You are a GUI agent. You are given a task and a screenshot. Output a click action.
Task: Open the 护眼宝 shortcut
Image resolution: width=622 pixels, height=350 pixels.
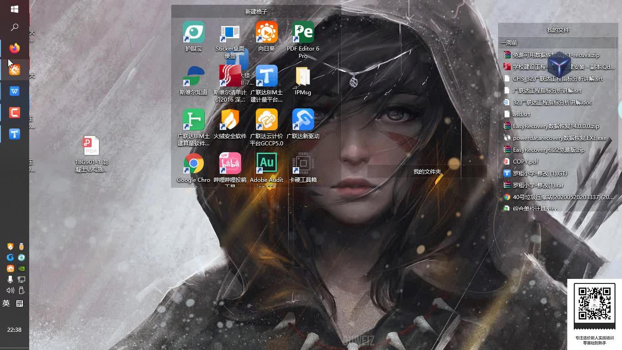[x=194, y=36]
